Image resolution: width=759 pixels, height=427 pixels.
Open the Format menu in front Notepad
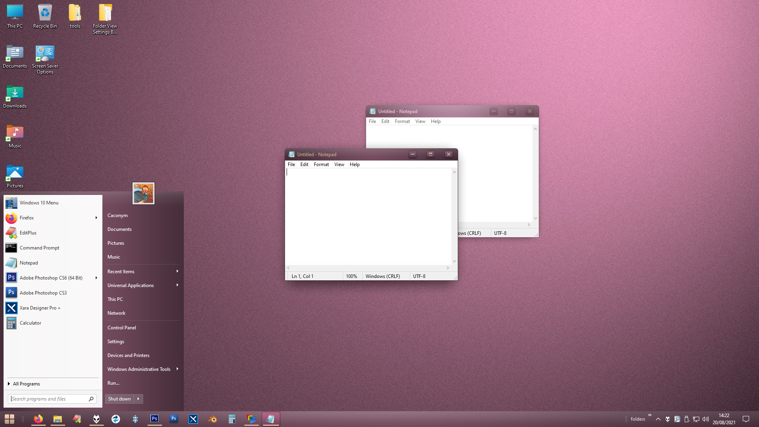(x=321, y=164)
